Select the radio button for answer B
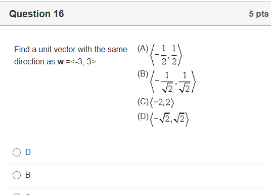Viewport: 271px width, 195px height. (x=17, y=175)
